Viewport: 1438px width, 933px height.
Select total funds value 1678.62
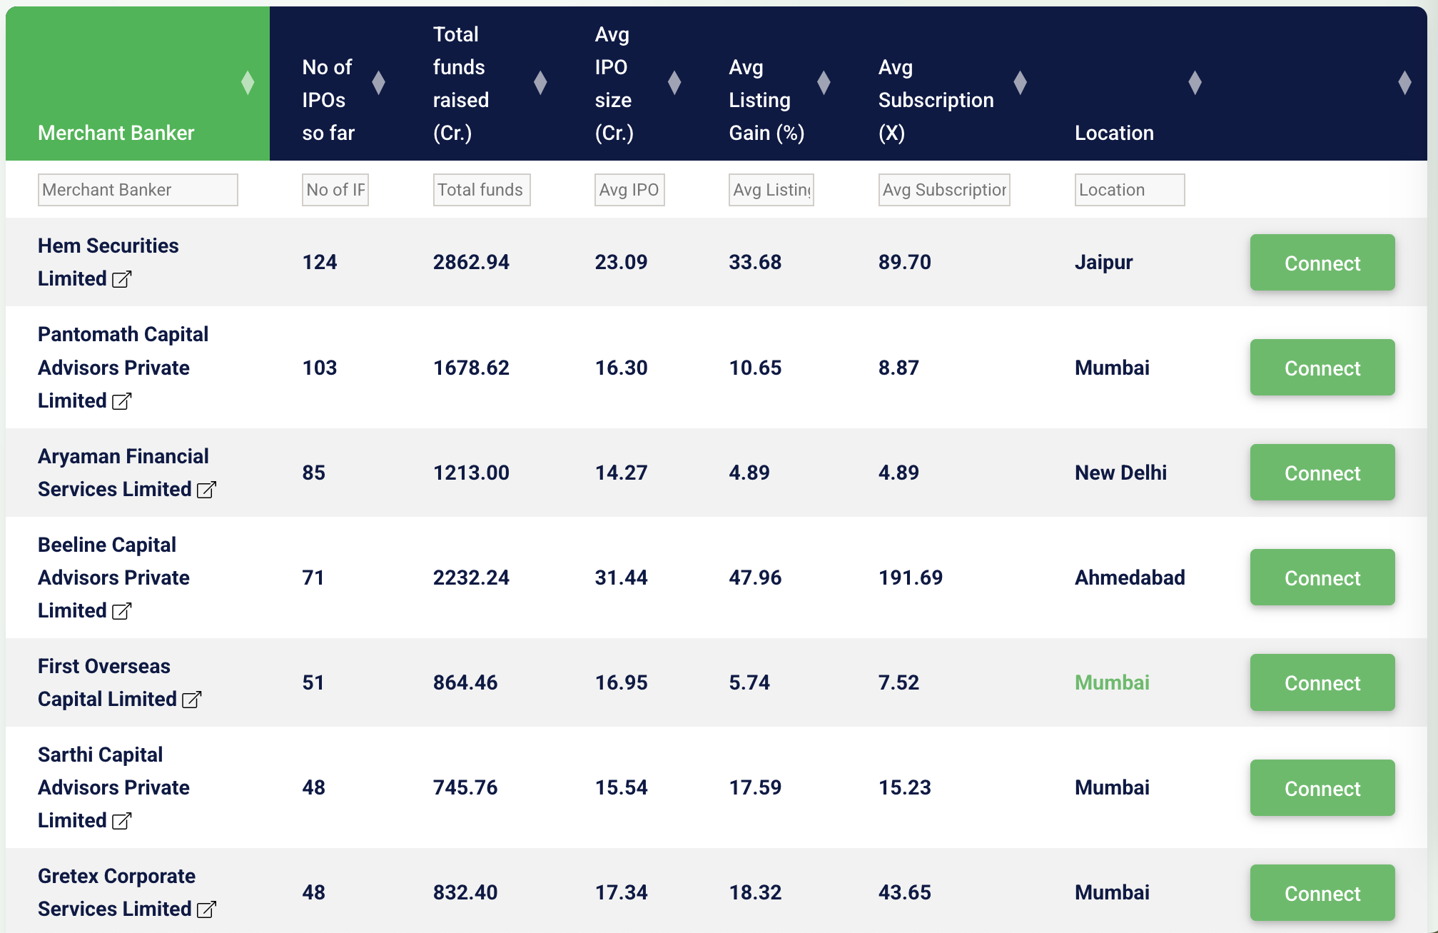(x=471, y=368)
